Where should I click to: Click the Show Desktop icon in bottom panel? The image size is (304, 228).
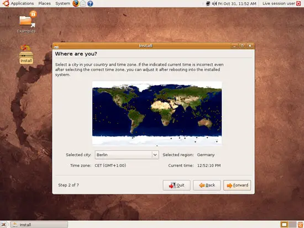tap(3, 225)
